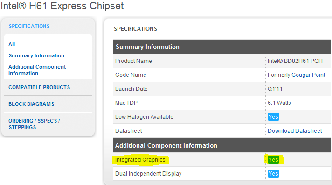Open Additional Component Information sidebar link
This screenshot has height=185, width=332.
(x=37, y=70)
